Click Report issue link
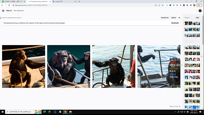The width and height of the screenshot is (204, 115). tap(175, 106)
